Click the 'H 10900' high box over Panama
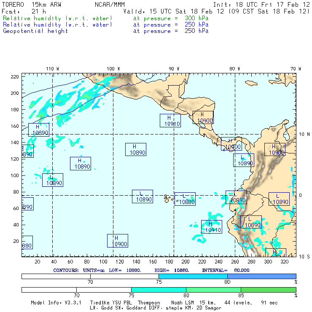 click(x=231, y=144)
